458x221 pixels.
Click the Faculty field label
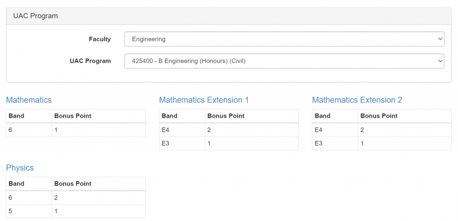[x=100, y=39]
